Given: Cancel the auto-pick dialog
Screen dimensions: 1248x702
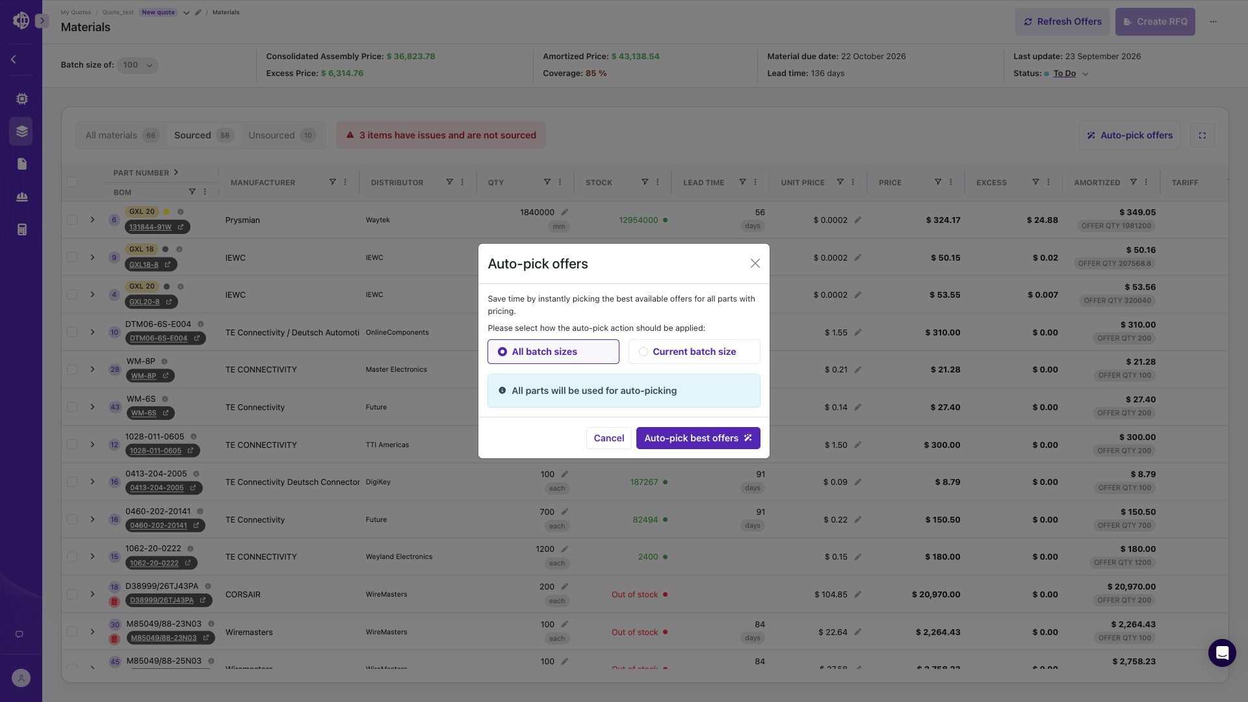Looking at the screenshot, I should [x=608, y=438].
